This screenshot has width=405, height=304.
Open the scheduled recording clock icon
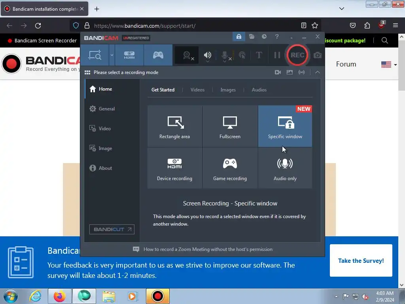click(264, 36)
